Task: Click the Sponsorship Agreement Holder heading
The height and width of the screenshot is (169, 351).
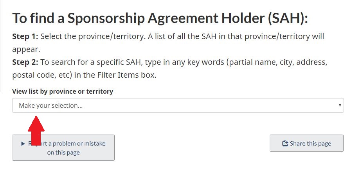Action: [x=160, y=18]
